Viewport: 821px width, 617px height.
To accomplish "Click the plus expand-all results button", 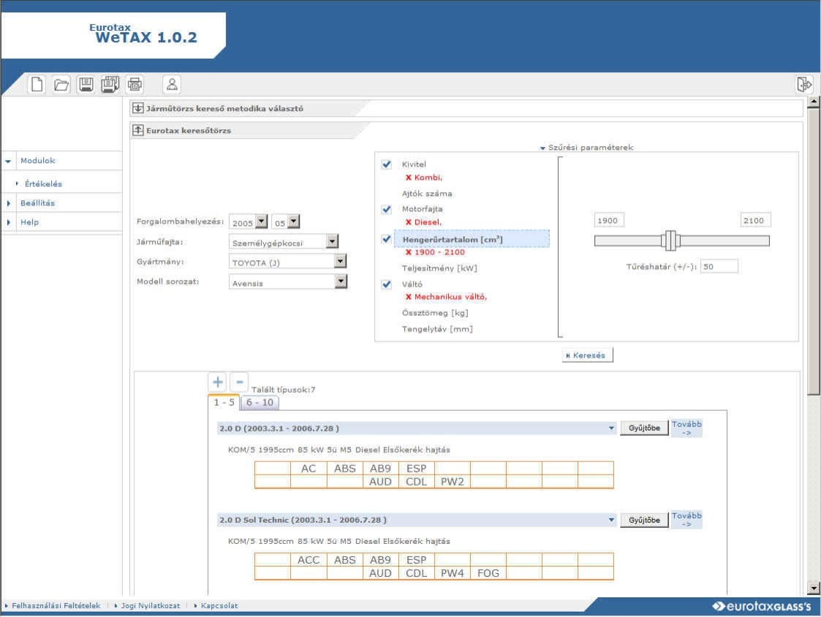I will [x=218, y=382].
